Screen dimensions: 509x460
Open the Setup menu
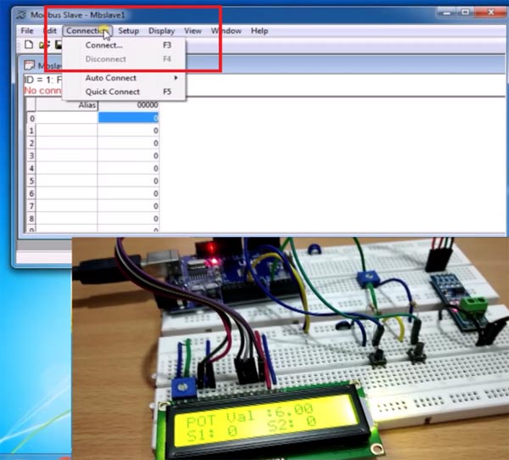129,31
